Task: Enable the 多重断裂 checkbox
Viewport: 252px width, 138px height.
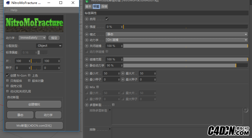Action: point(114,105)
